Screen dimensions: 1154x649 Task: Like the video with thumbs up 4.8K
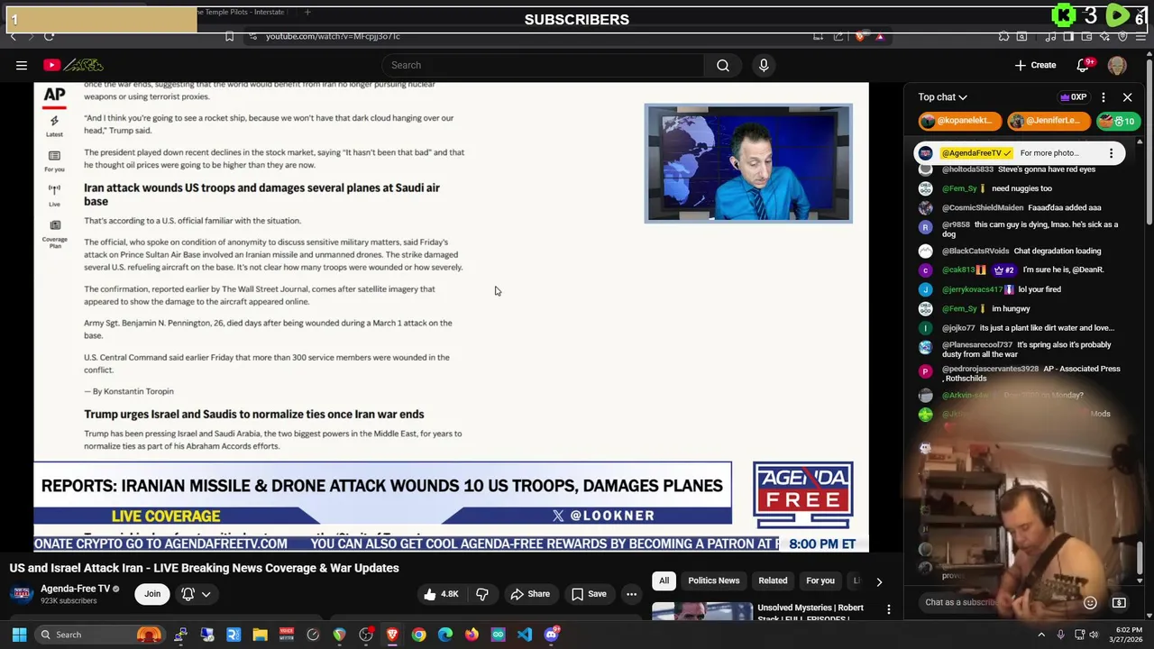point(442,594)
